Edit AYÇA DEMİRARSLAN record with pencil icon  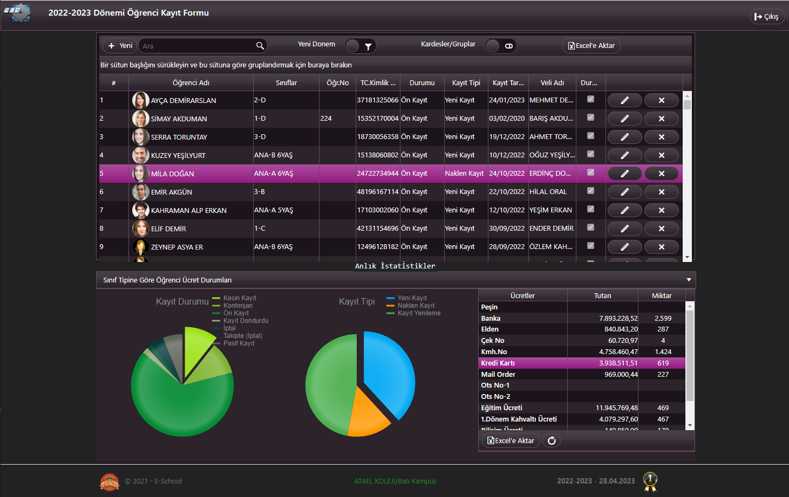(x=624, y=100)
